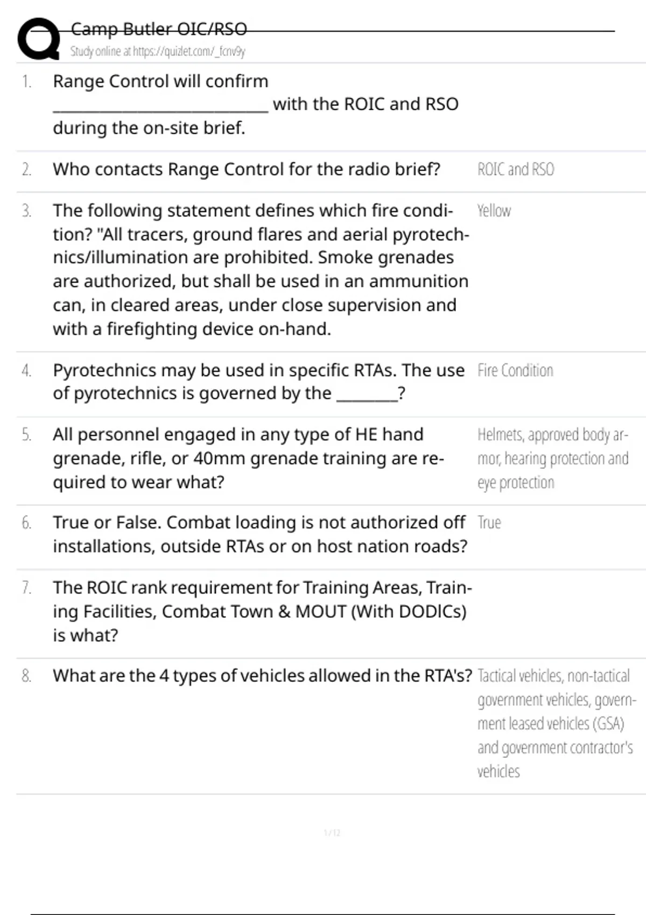Viewport: 646px width, 915px height.
Task: Click the number 8 question marker
Action: point(26,676)
